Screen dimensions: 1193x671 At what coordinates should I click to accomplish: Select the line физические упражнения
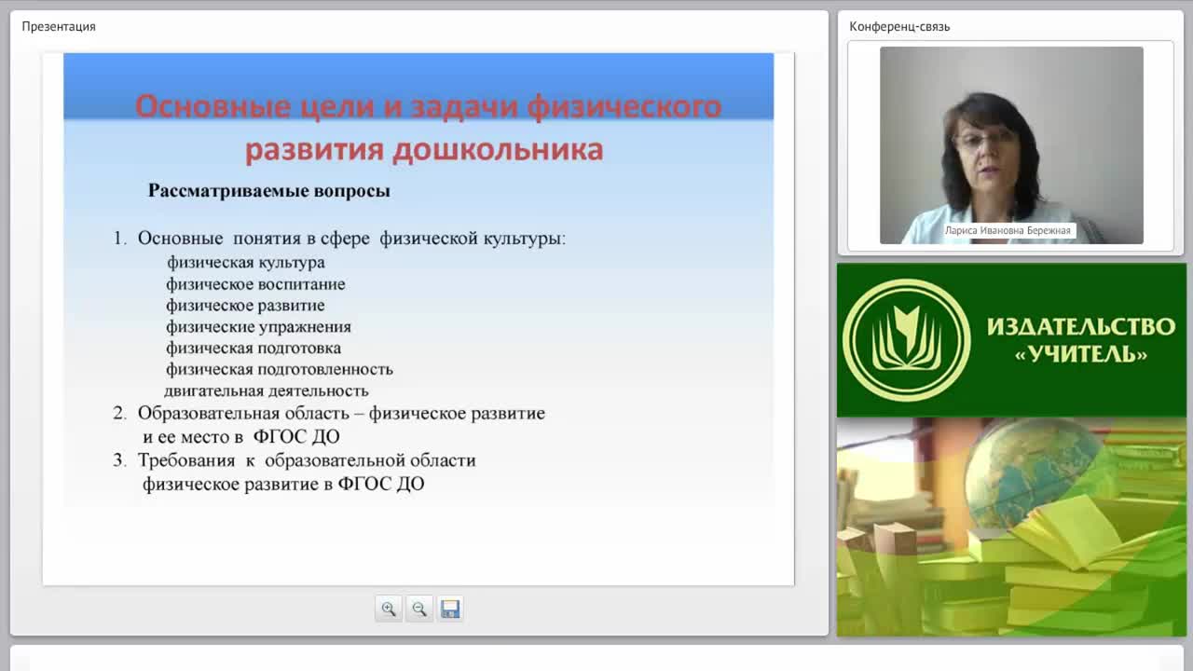(258, 327)
